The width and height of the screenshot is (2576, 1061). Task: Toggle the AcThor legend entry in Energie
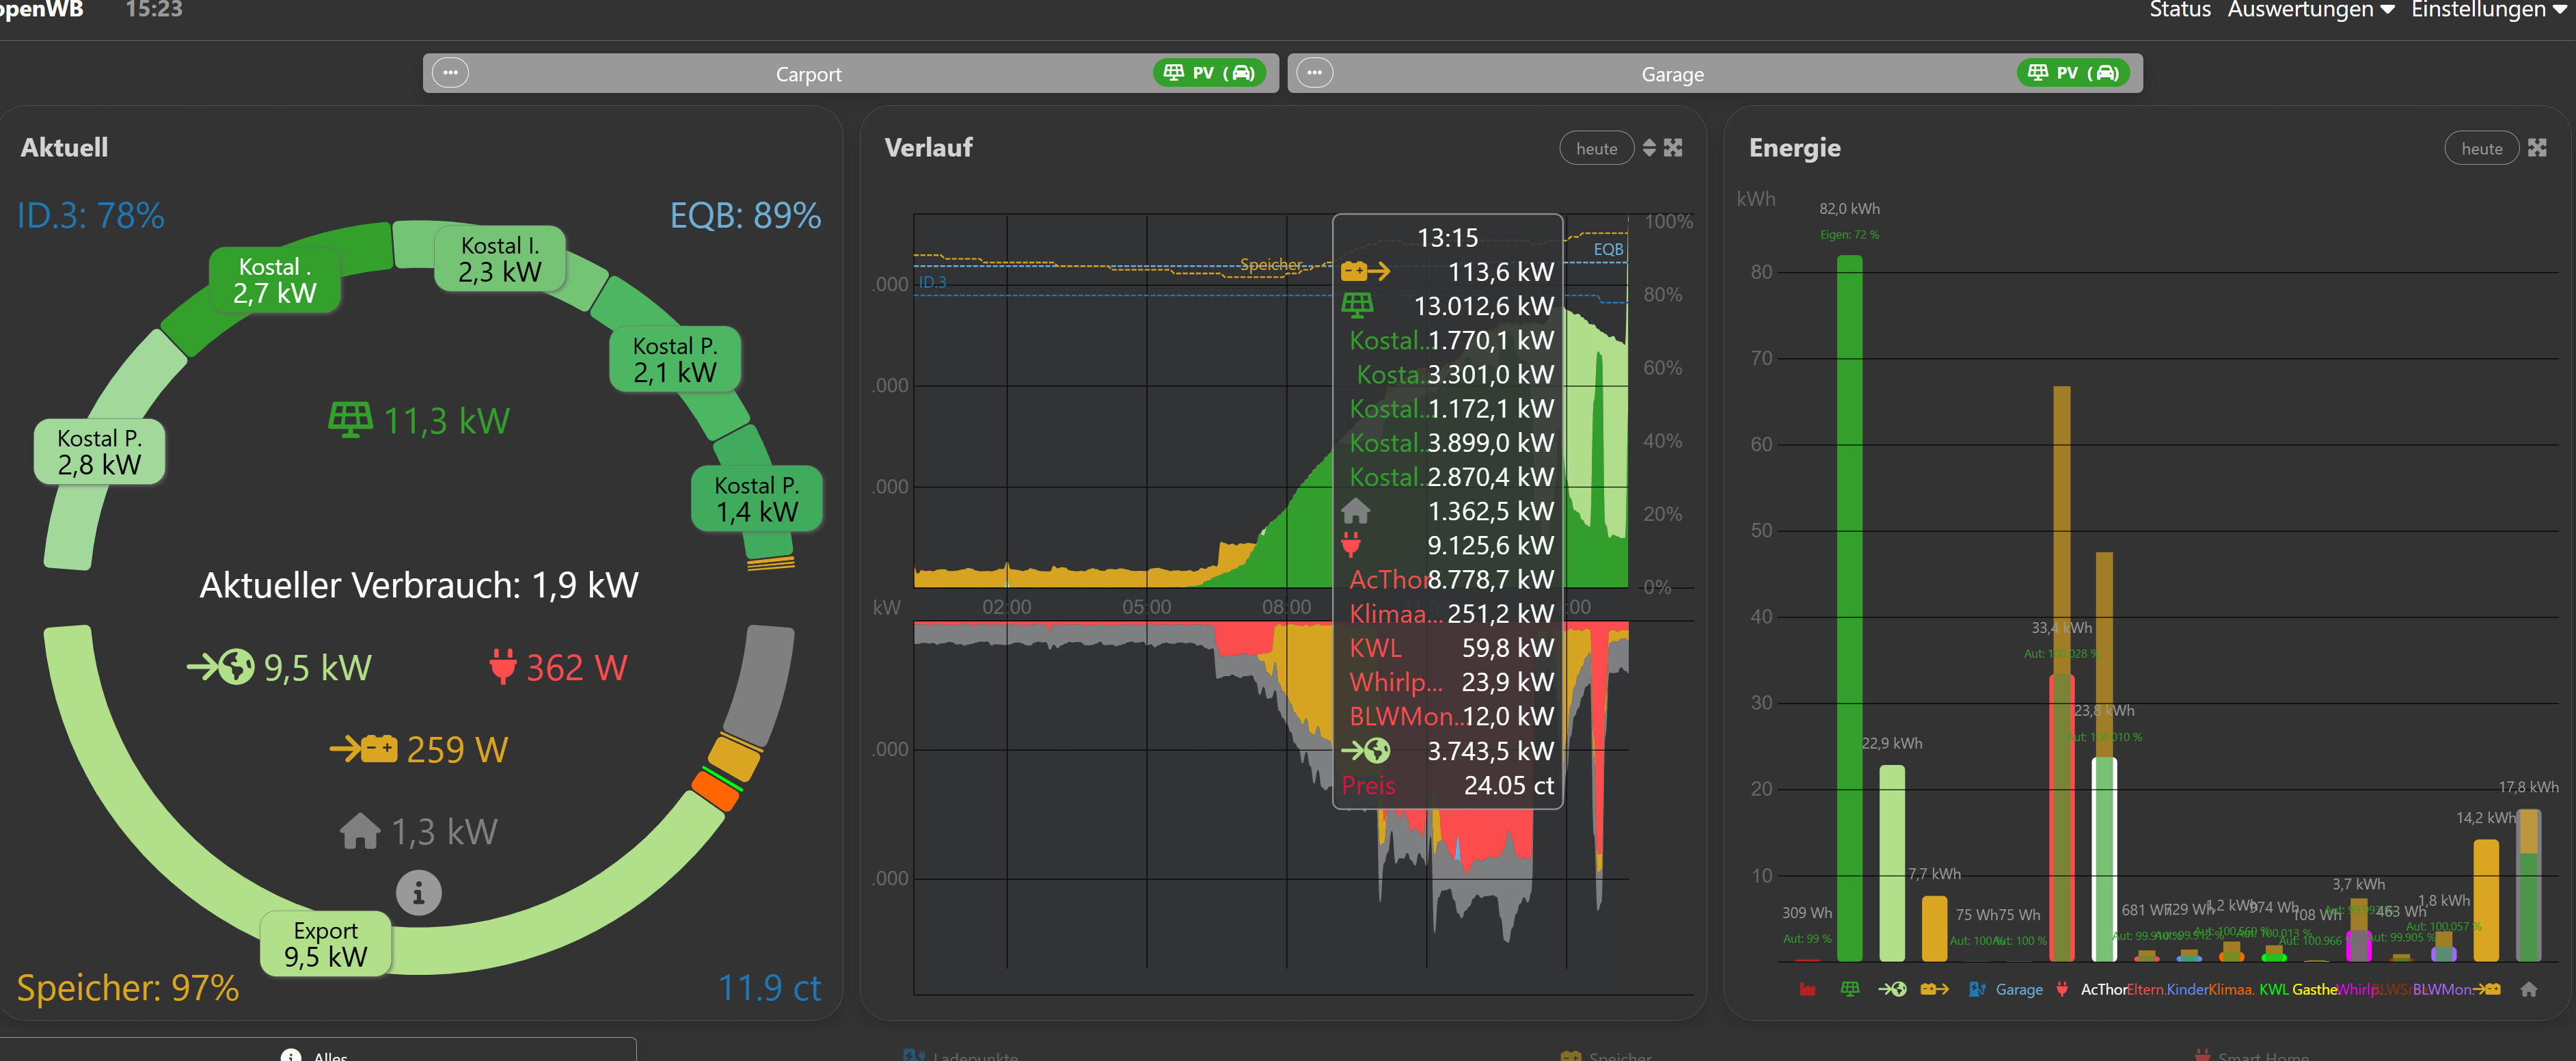click(2103, 989)
